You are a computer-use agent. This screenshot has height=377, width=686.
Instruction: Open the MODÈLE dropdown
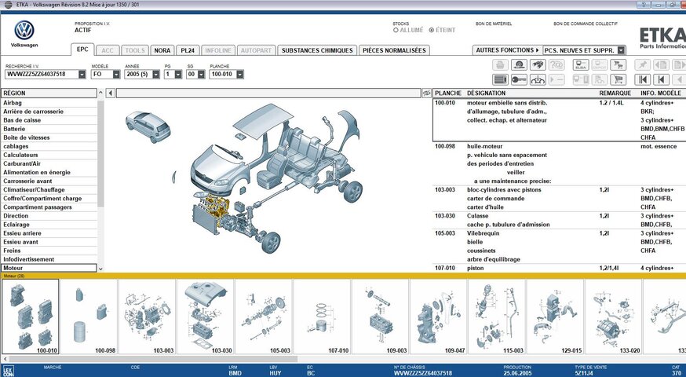click(116, 75)
